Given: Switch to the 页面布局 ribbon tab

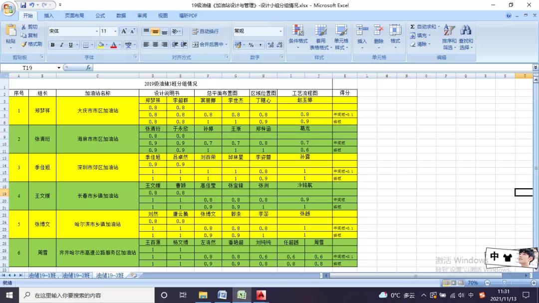Looking at the screenshot, I should (74, 15).
